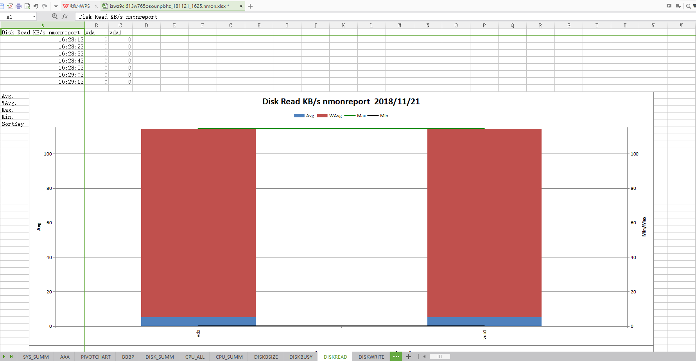Show more sheets with the ellipsis button
This screenshot has width=696, height=361.
pyautogui.click(x=396, y=356)
